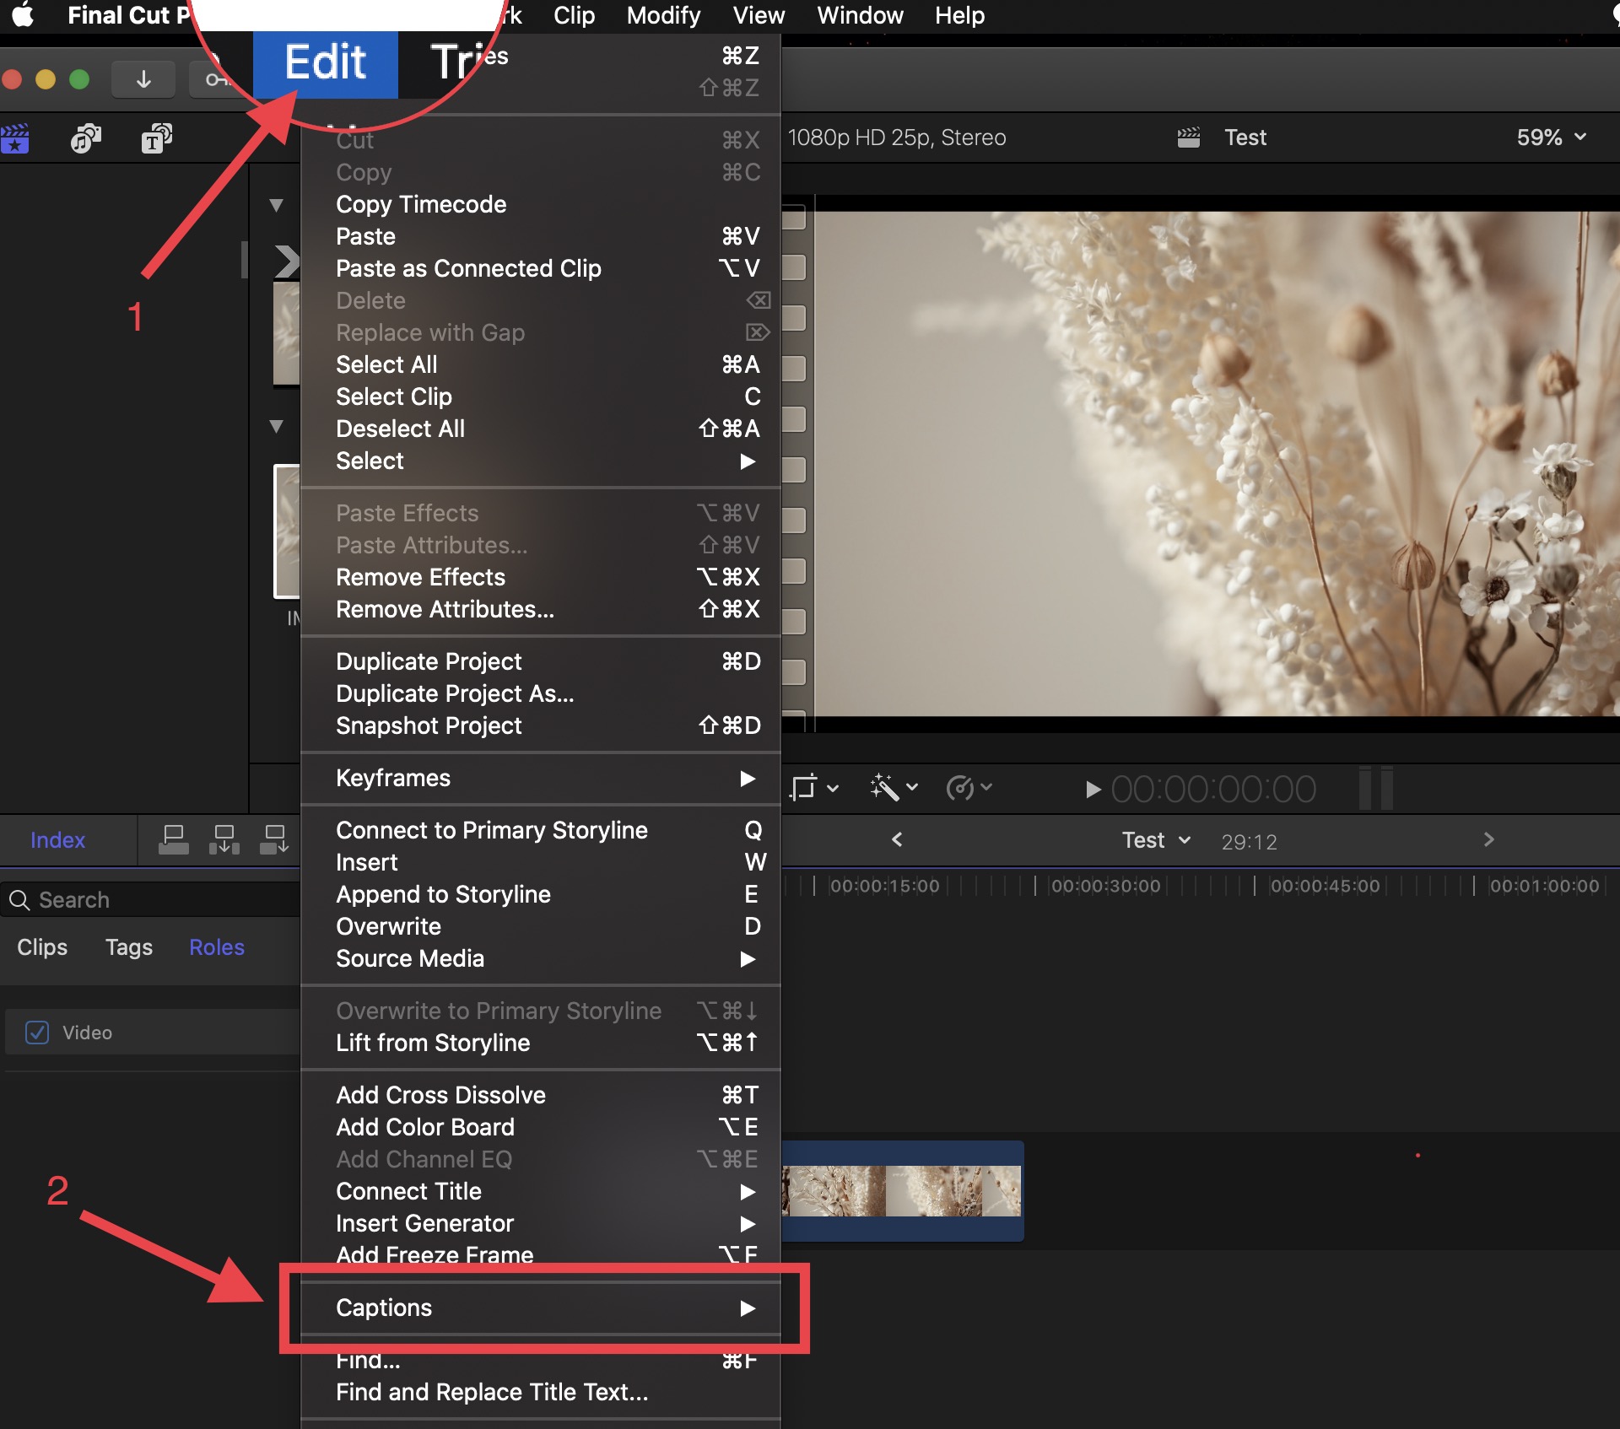Toggle the Video role checkbox
This screenshot has width=1620, height=1429.
[37, 1033]
